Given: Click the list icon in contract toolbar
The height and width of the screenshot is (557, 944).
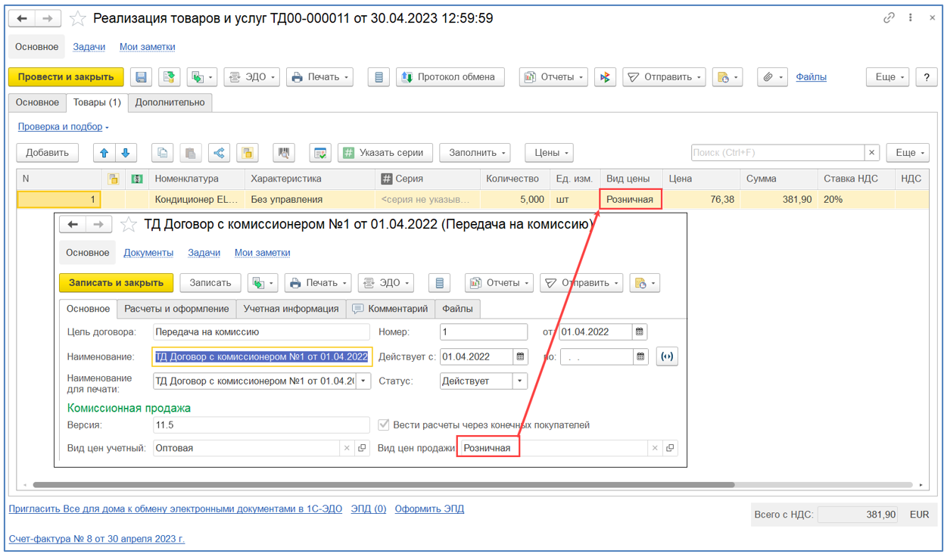Looking at the screenshot, I should point(439,283).
